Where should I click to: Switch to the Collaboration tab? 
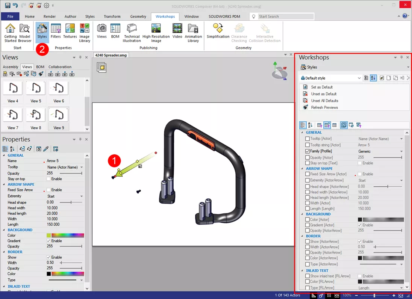[x=60, y=67]
